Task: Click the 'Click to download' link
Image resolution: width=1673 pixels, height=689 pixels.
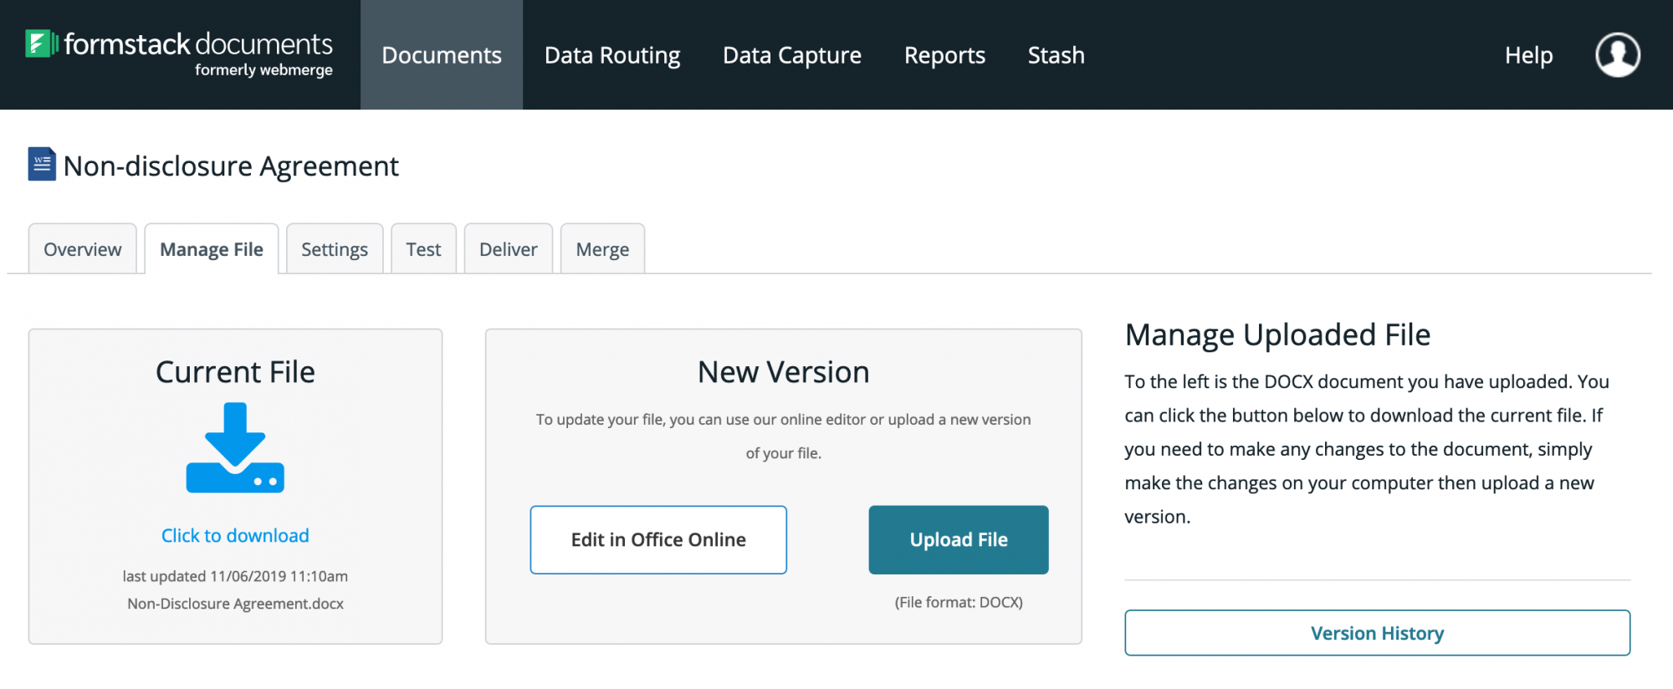Action: (x=235, y=535)
